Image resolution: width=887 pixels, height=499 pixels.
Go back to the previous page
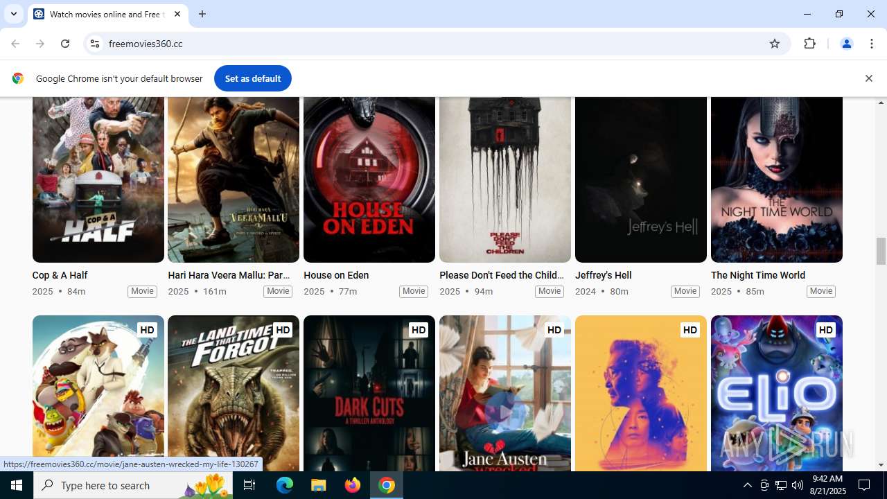pyautogui.click(x=15, y=44)
